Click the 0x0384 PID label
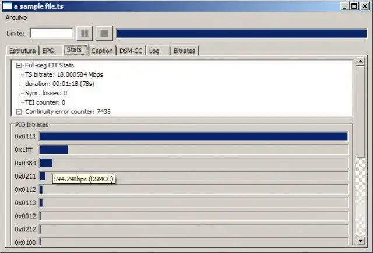This screenshot has width=373, height=253. click(x=26, y=163)
